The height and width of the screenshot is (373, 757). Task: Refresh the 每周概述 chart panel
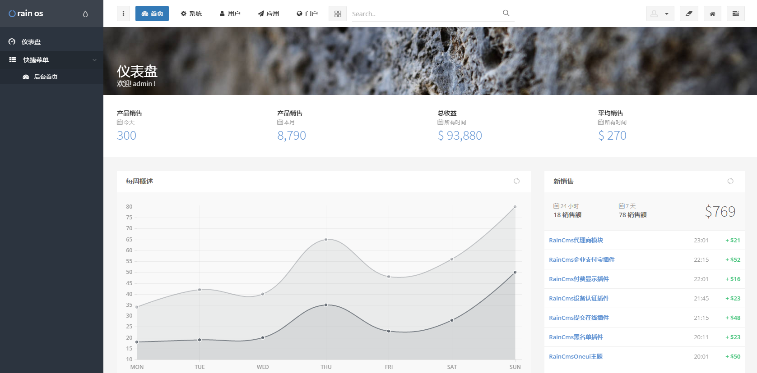(516, 181)
